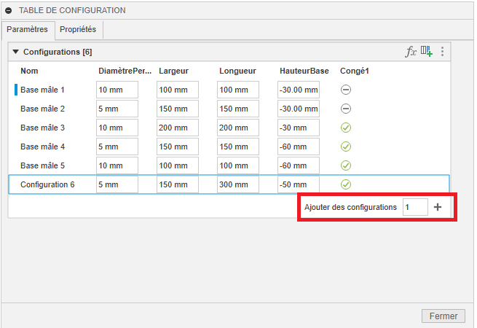Toggle Congé1 checkmark for Base mâle 3
The height and width of the screenshot is (328, 477).
point(346,128)
